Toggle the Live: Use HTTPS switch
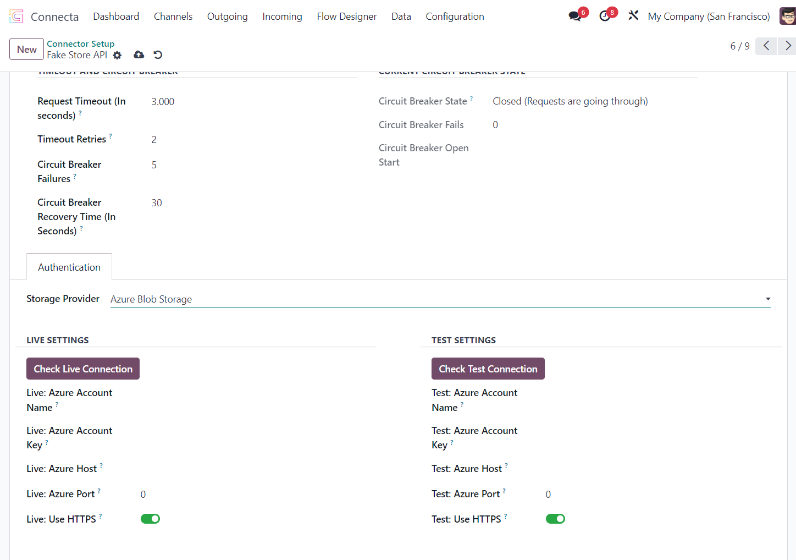The width and height of the screenshot is (796, 560). (x=150, y=519)
